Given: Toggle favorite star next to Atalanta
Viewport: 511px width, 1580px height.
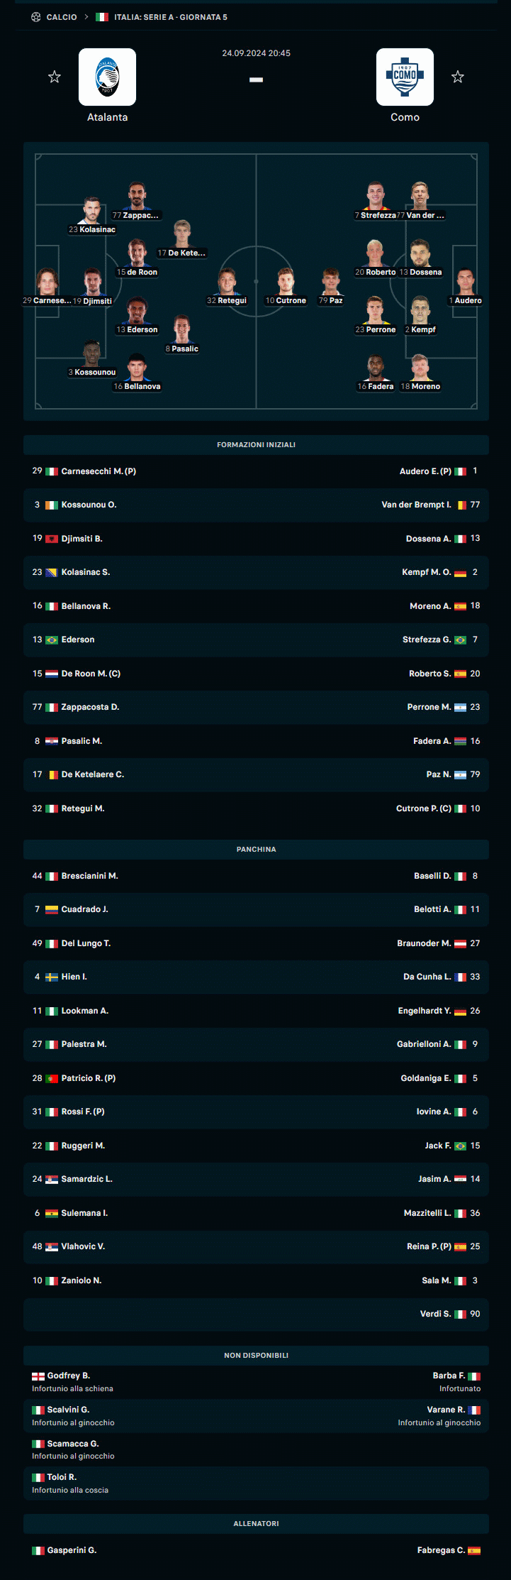Looking at the screenshot, I should (x=55, y=77).
